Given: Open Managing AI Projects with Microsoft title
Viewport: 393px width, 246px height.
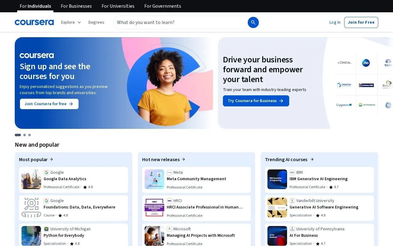Looking at the screenshot, I should [x=201, y=236].
